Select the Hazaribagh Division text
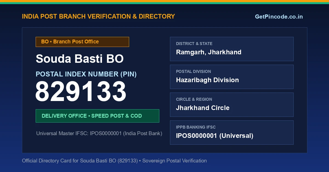 click(x=207, y=80)
